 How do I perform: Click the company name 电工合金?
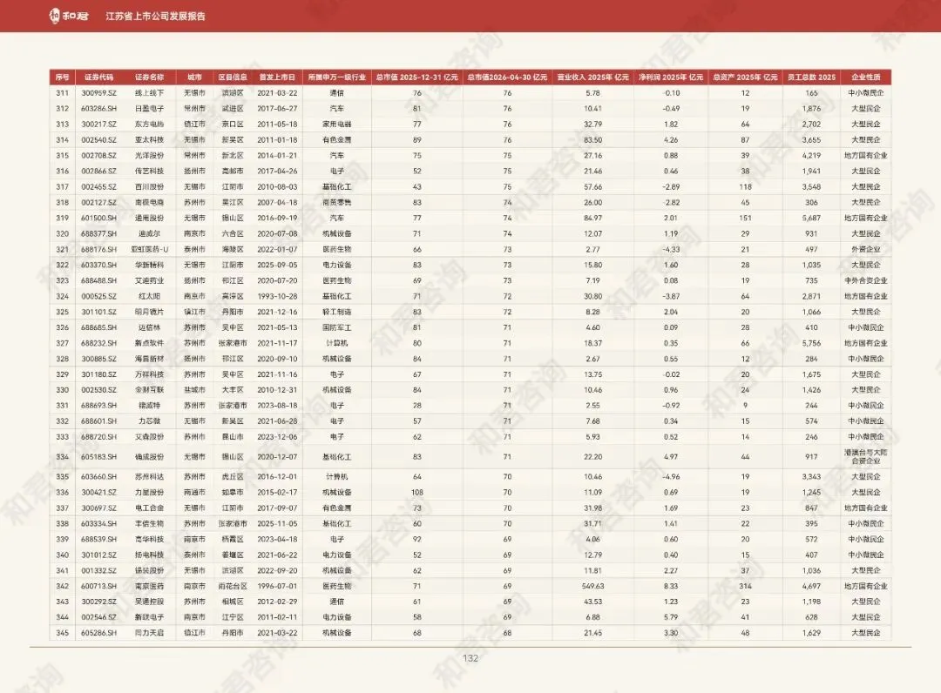click(150, 508)
